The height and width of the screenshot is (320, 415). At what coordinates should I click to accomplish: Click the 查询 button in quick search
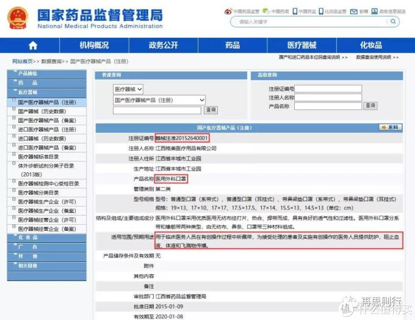(x=211, y=110)
